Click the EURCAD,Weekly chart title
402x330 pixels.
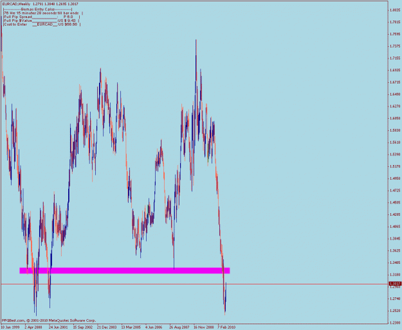click(x=17, y=4)
